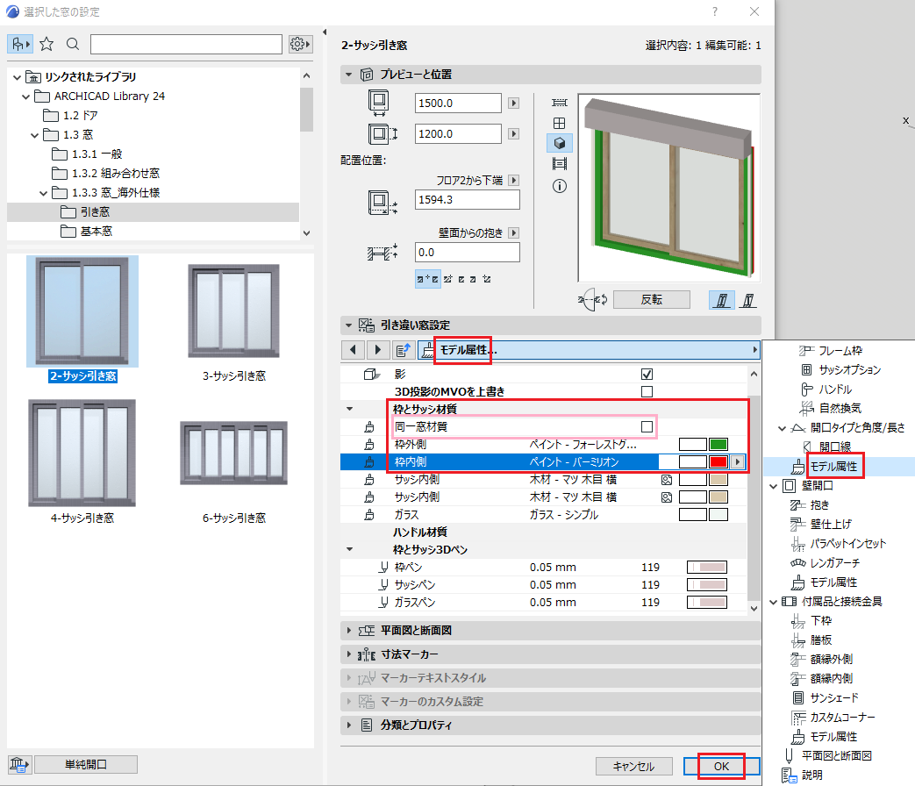Viewport: 915px width, 786px height.
Task: Click the preview rotation icon next to 反転
Action: [x=592, y=300]
